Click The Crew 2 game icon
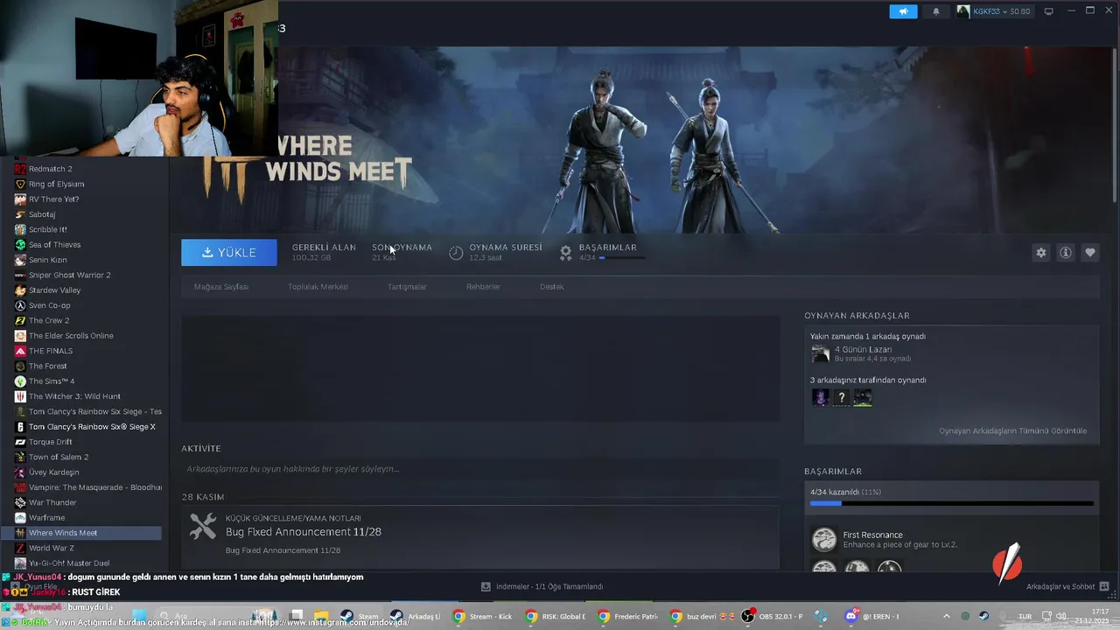The image size is (1120, 630). point(20,320)
